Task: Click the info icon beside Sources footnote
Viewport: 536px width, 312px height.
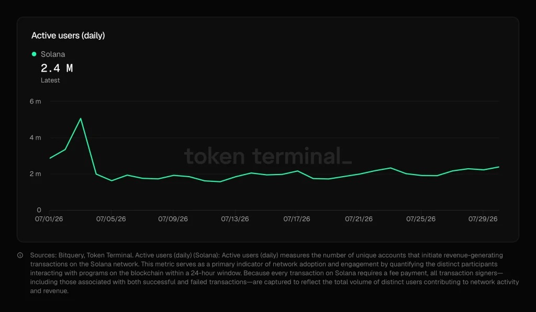Action: click(20, 256)
